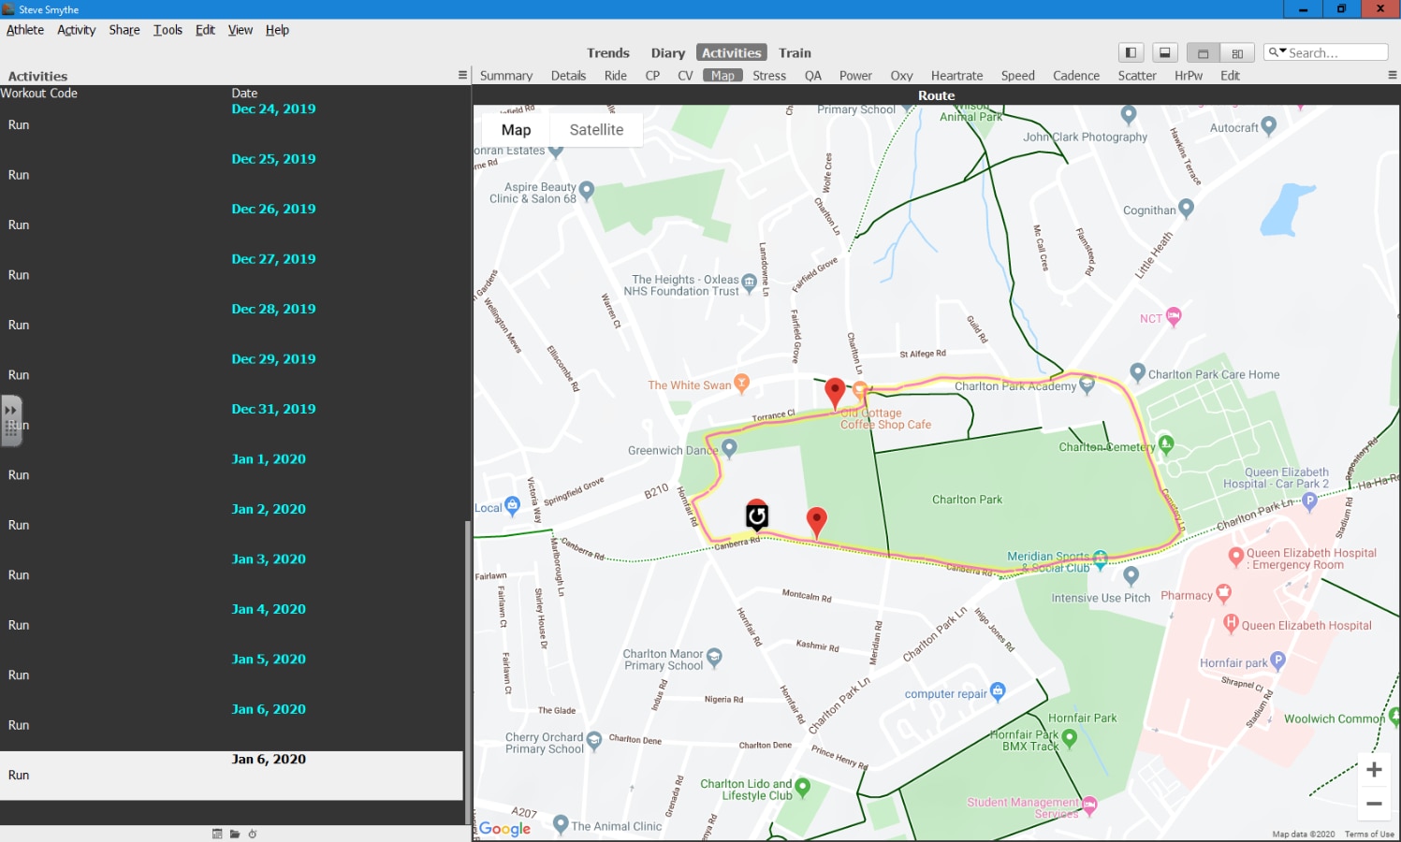
Task: Click the folder icon below activity list
Action: (x=235, y=834)
